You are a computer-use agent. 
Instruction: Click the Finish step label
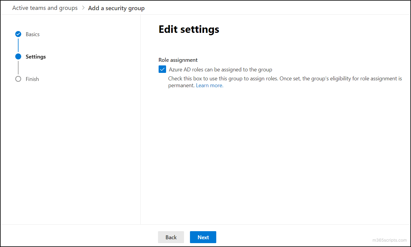[32, 79]
